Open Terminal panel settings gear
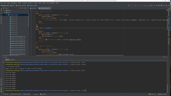Viewport: 171px width, 96px height. tap(164, 57)
